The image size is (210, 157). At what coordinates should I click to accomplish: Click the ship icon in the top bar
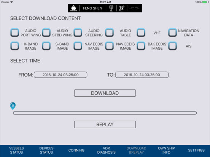[x=74, y=8]
